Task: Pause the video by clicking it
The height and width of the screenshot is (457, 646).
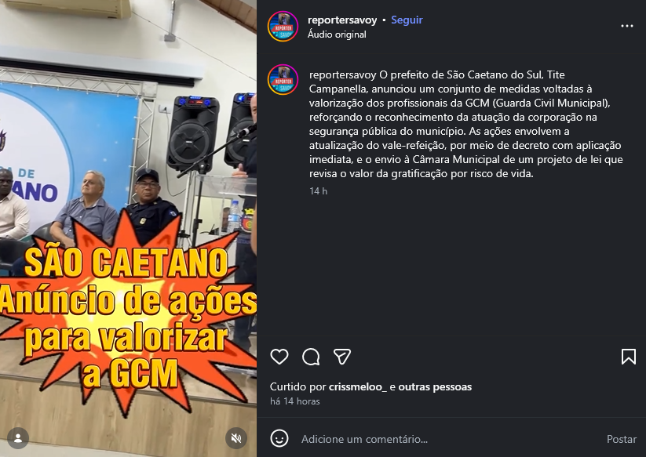Action: tap(128, 228)
